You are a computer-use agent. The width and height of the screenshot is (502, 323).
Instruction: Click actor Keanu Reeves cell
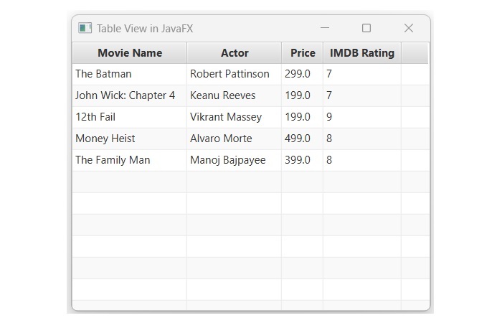tap(222, 95)
